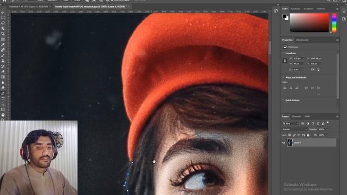Switch to the Adjustments tab
The image size is (347, 195).
pyautogui.click(x=302, y=40)
